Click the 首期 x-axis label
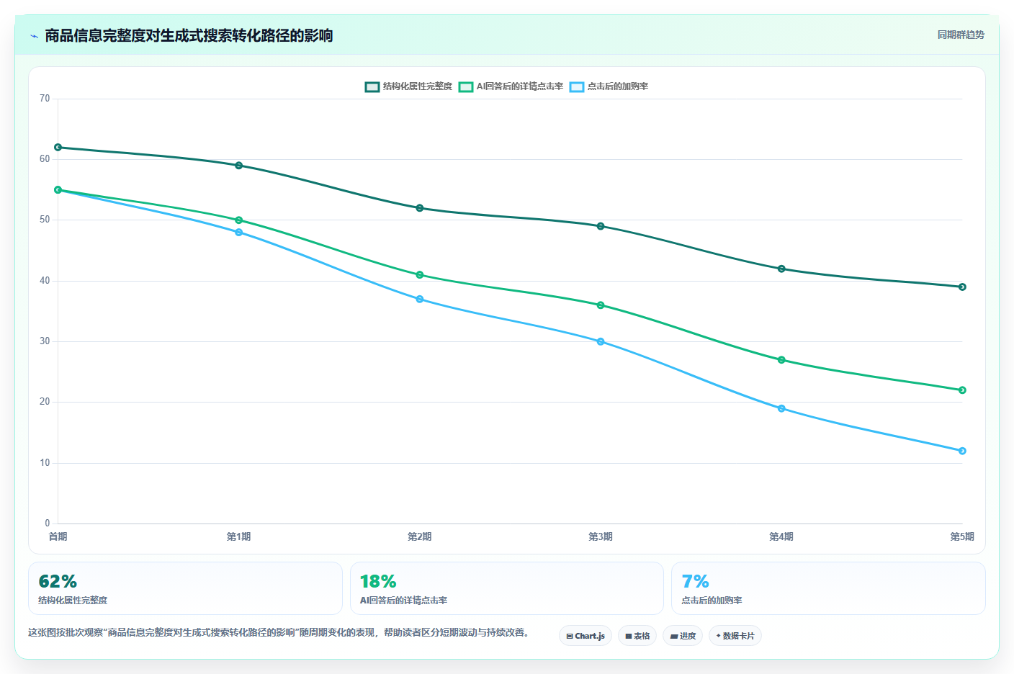Viewport: 1014px width, 674px height. 58,536
